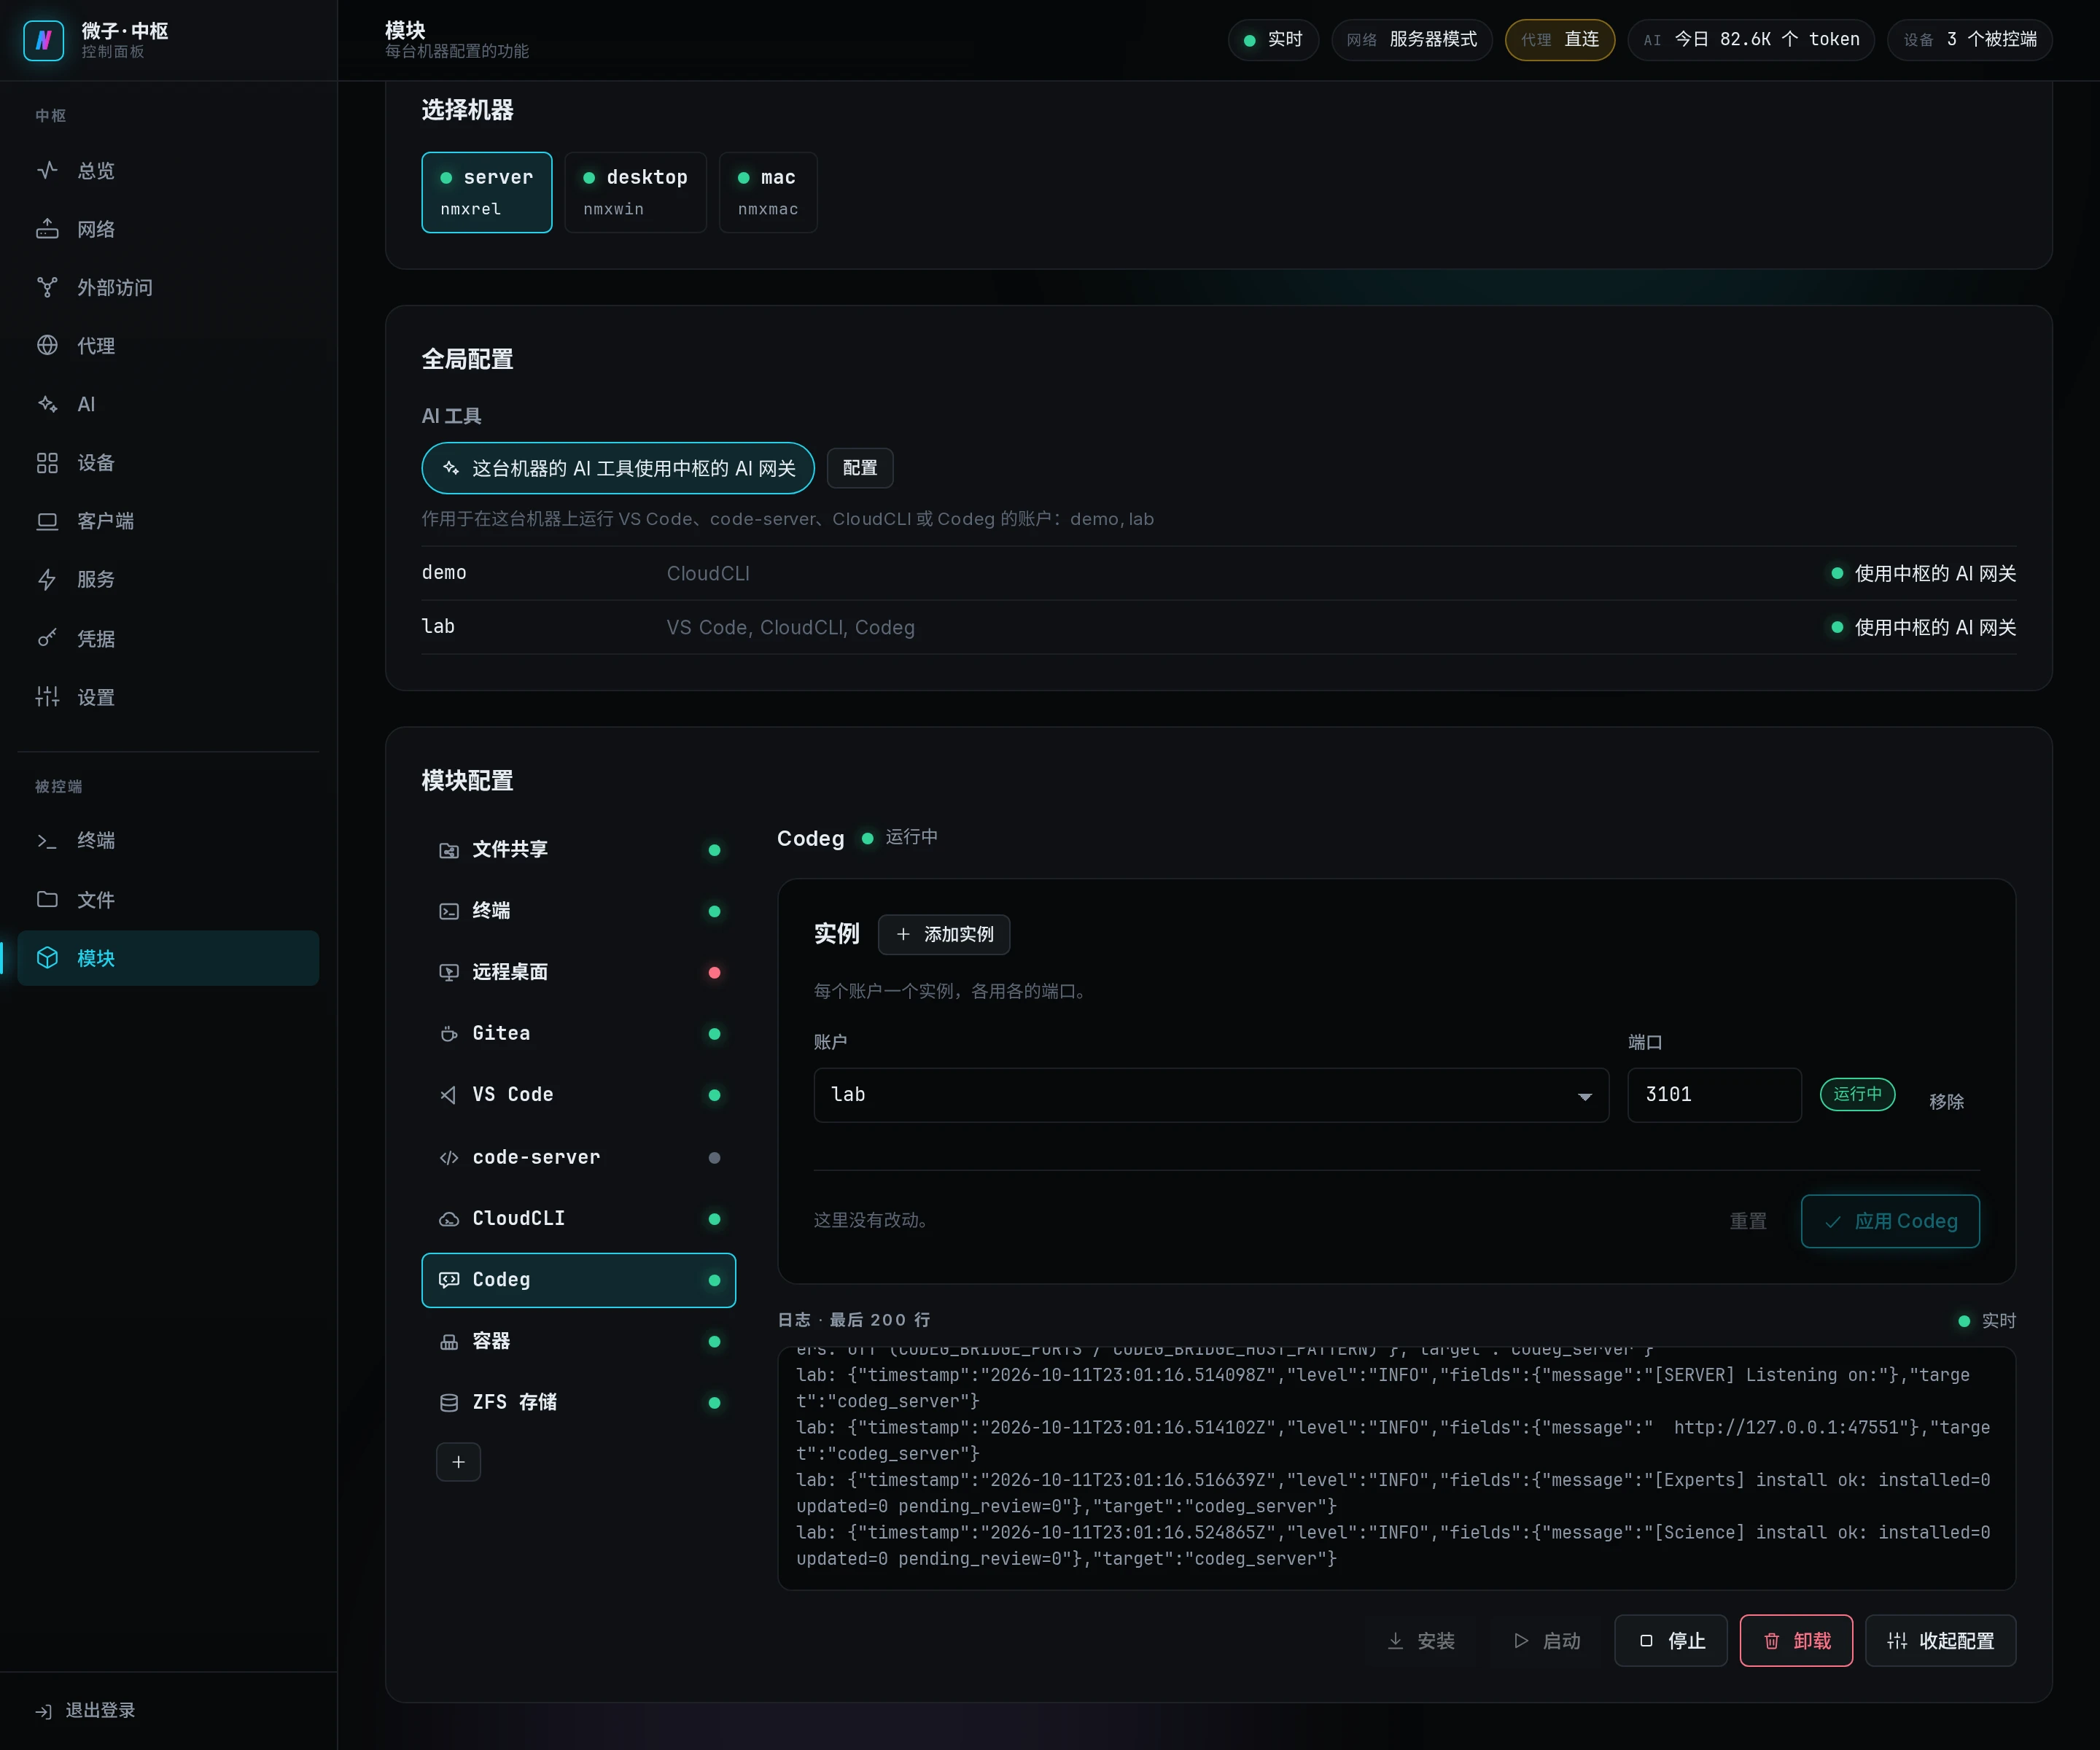Click 退出登录 to log out
Screen dimensions: 2100x1750
tap(86, 1711)
